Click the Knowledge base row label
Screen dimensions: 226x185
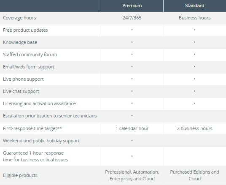(20, 43)
